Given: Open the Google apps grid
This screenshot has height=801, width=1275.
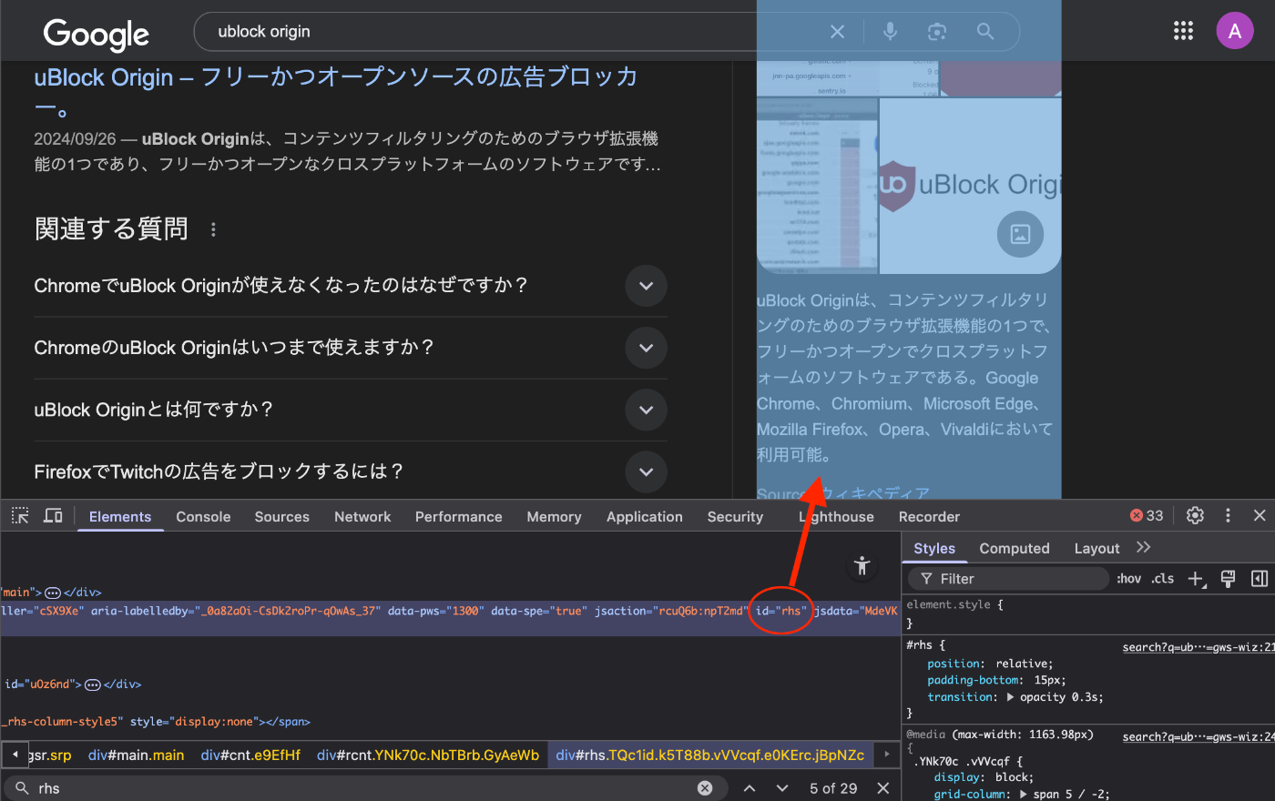Looking at the screenshot, I should (x=1183, y=31).
